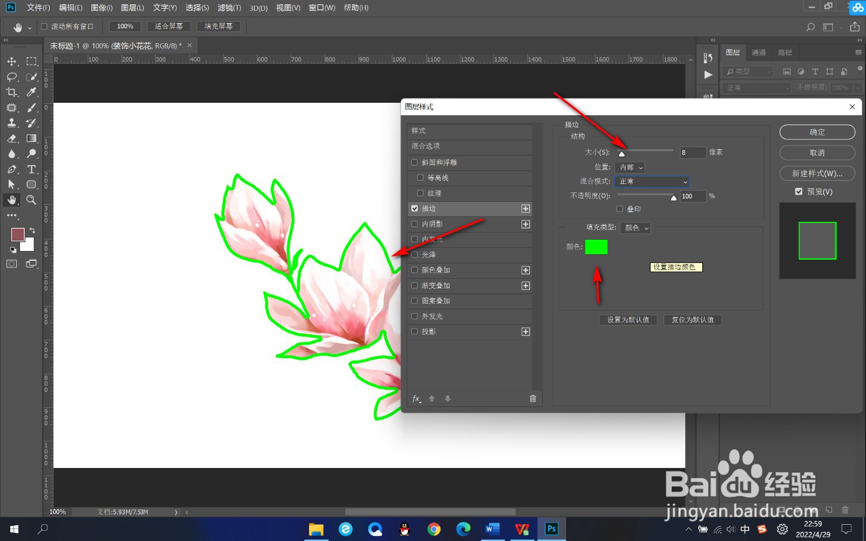Move effect up arrow icon
866x541 pixels.
[432, 399]
